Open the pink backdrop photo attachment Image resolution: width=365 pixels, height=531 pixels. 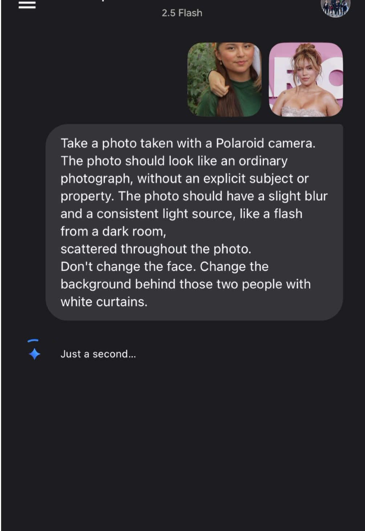(306, 80)
